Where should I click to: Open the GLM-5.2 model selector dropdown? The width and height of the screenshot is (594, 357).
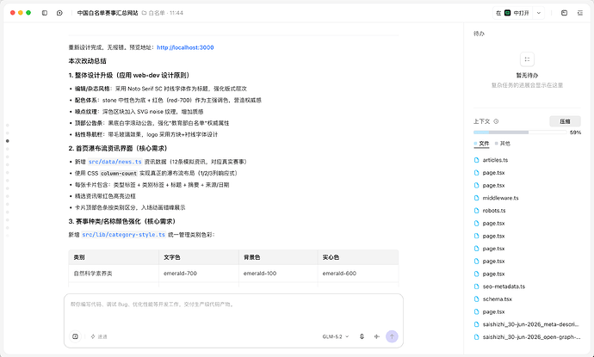pyautogui.click(x=336, y=336)
